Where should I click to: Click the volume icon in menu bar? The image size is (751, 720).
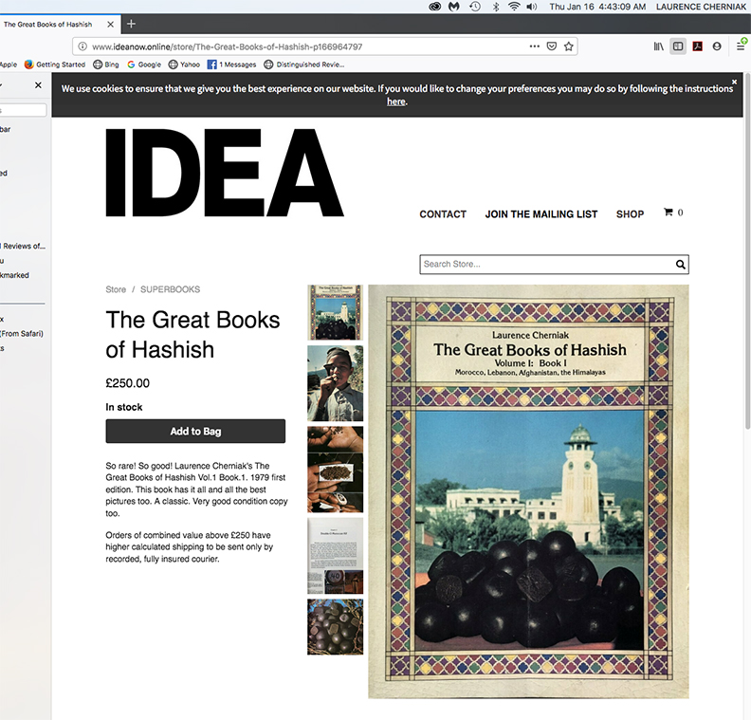pyautogui.click(x=532, y=7)
